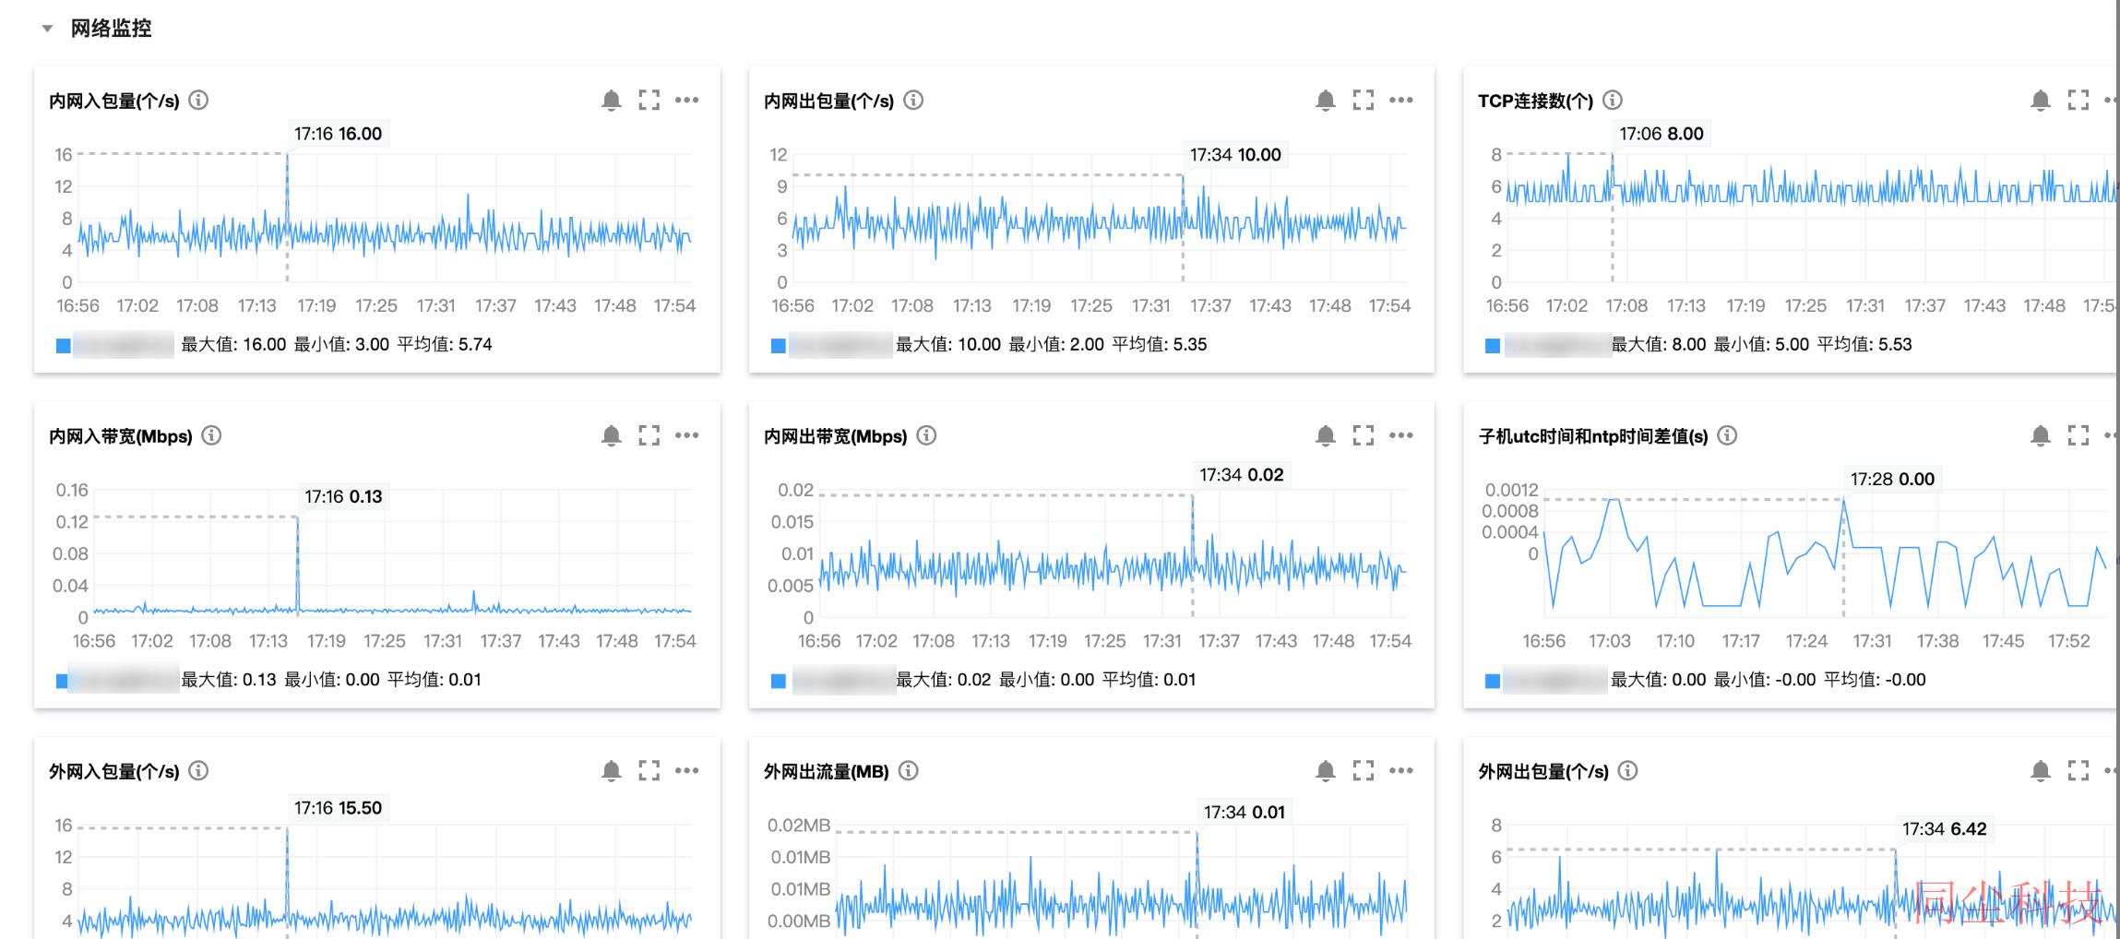Open info tooltip for 外网出包量(个/s)

pyautogui.click(x=1628, y=770)
